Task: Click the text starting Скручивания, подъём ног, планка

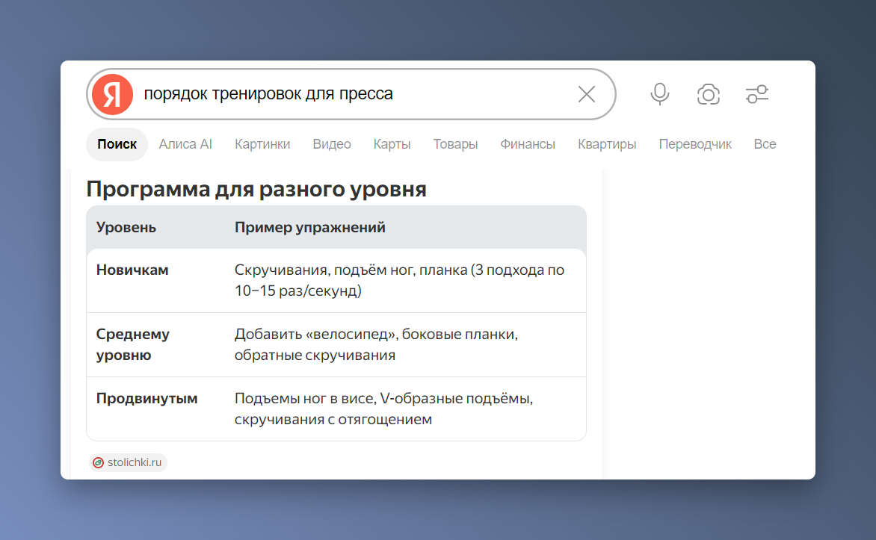Action: pos(399,280)
